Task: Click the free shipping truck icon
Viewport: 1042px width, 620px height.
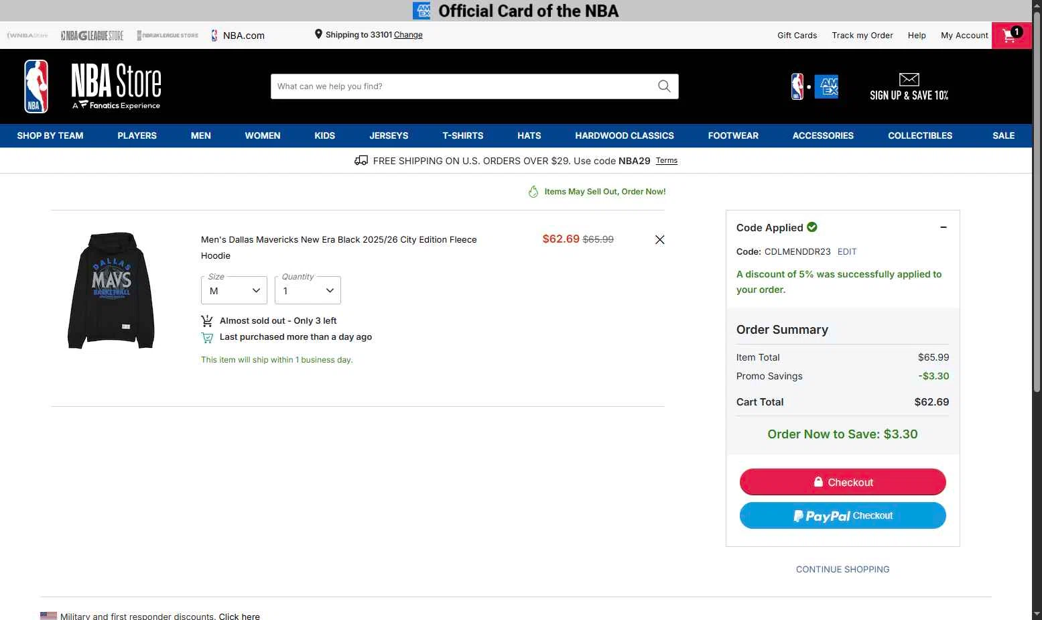Action: click(x=361, y=160)
